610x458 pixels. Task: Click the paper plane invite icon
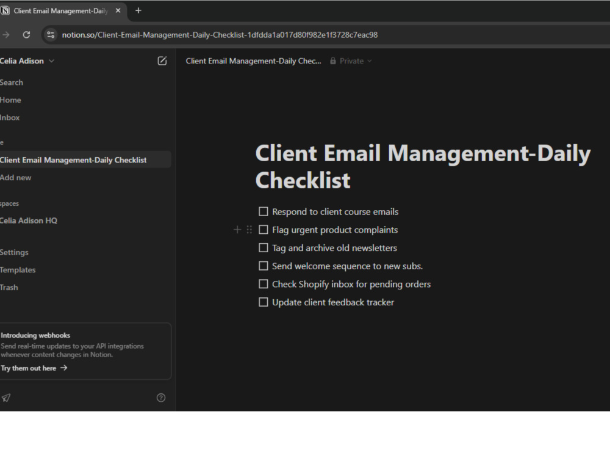pos(6,398)
